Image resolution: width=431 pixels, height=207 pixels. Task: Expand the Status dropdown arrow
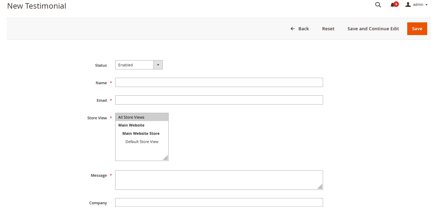click(x=158, y=65)
